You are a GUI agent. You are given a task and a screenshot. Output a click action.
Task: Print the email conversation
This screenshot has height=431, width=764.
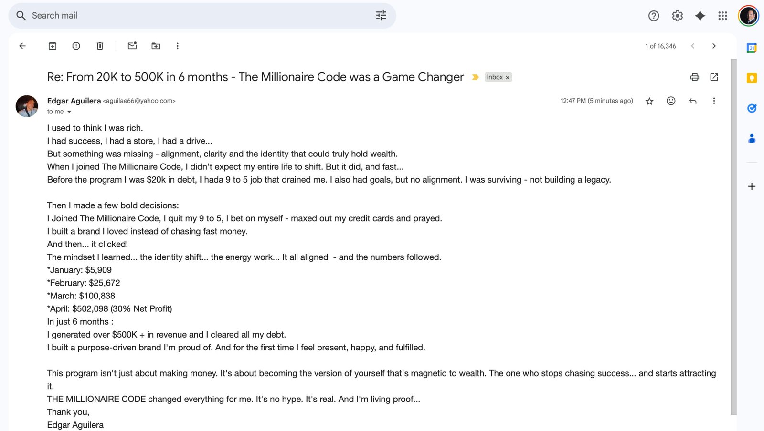tap(694, 77)
